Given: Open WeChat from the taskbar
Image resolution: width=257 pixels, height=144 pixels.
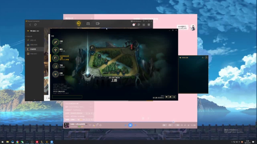Looking at the screenshot, I should coord(22,142).
